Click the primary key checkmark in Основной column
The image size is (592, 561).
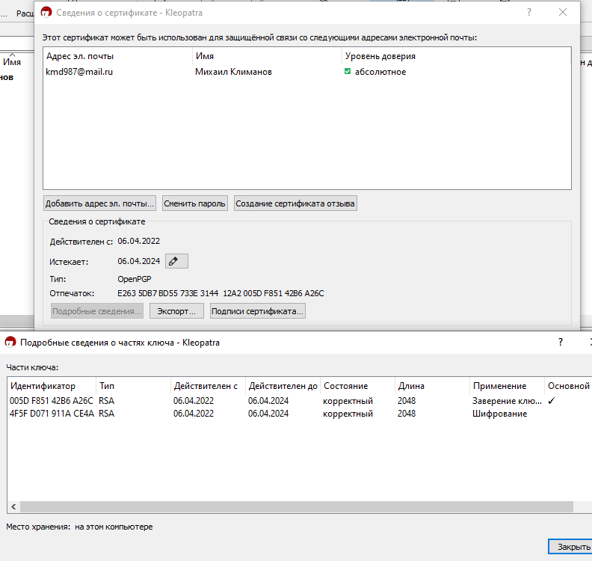(551, 401)
